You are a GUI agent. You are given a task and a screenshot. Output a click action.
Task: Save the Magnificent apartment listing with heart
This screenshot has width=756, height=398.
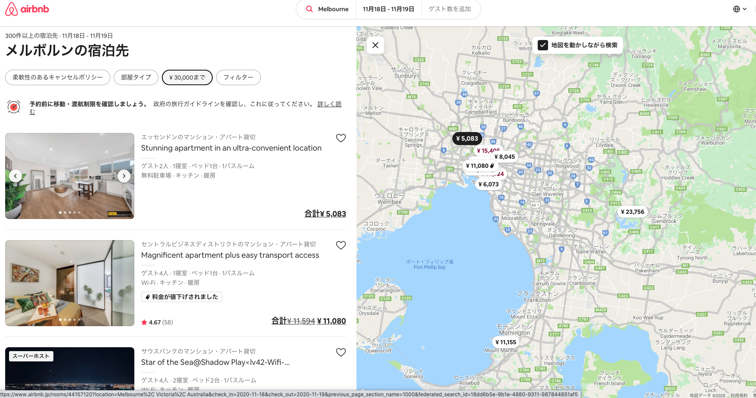(x=341, y=245)
